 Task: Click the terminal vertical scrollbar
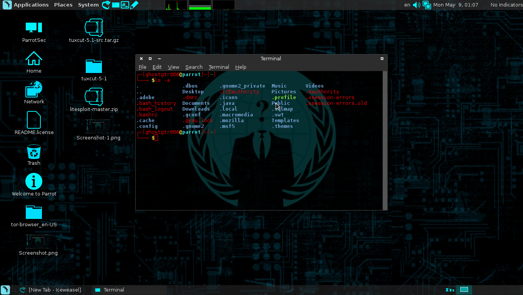[x=385, y=140]
